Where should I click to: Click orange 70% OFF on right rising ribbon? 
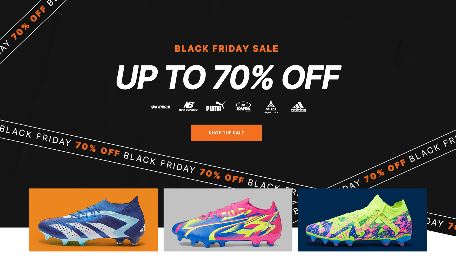[385, 171]
